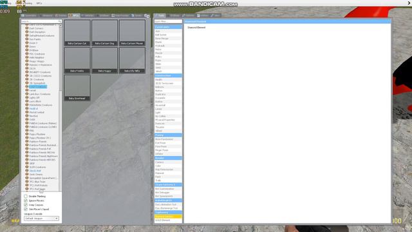
Task: Collapse the Construction tool category header
Action: click(x=168, y=75)
